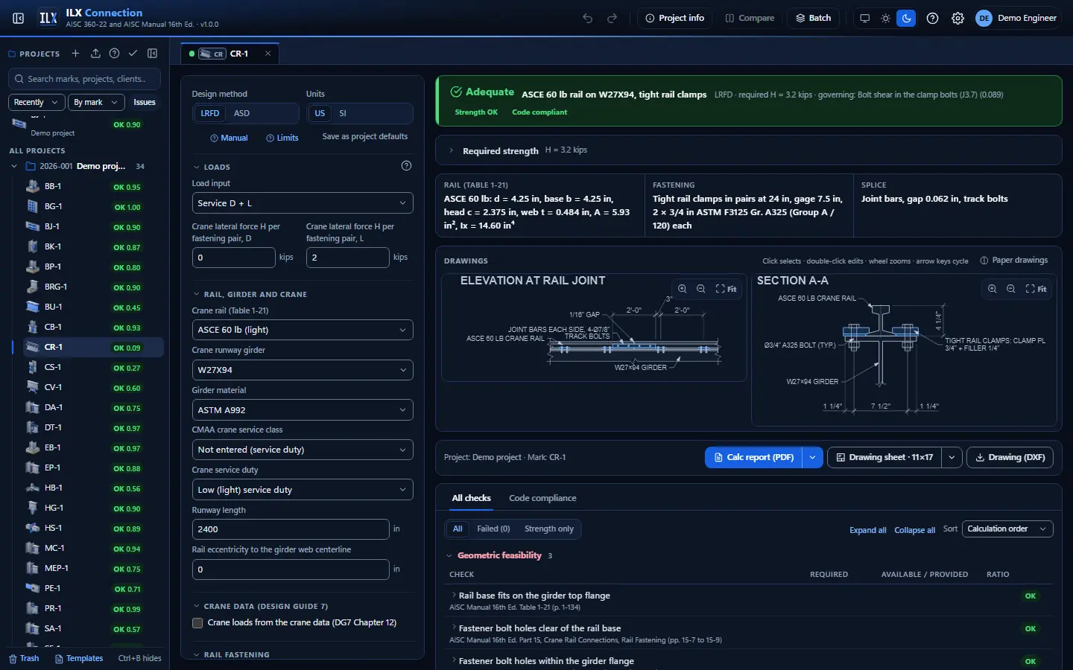Filter checks to Strength only
1073x670 pixels.
coord(549,529)
